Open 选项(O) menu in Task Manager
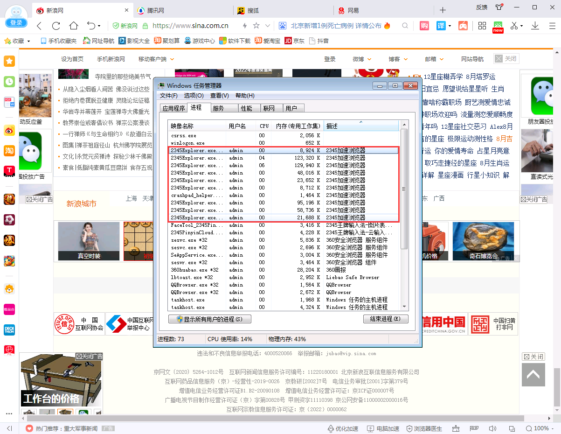The image size is (561, 434). (x=194, y=96)
